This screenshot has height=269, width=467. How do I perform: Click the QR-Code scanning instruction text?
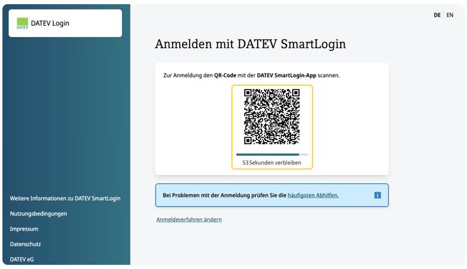click(252, 75)
